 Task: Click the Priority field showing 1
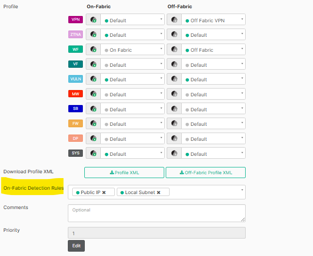coord(156,233)
